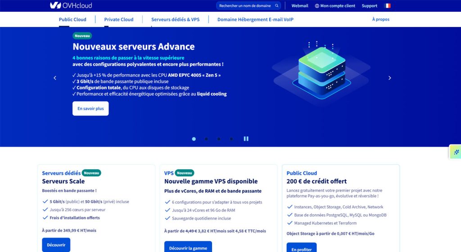Viewport: 461px width, 252px height.
Task: Click the floating assistant widget icon
Action: coord(456,152)
